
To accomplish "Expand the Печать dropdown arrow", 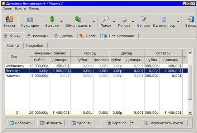I will tap(133, 22).
